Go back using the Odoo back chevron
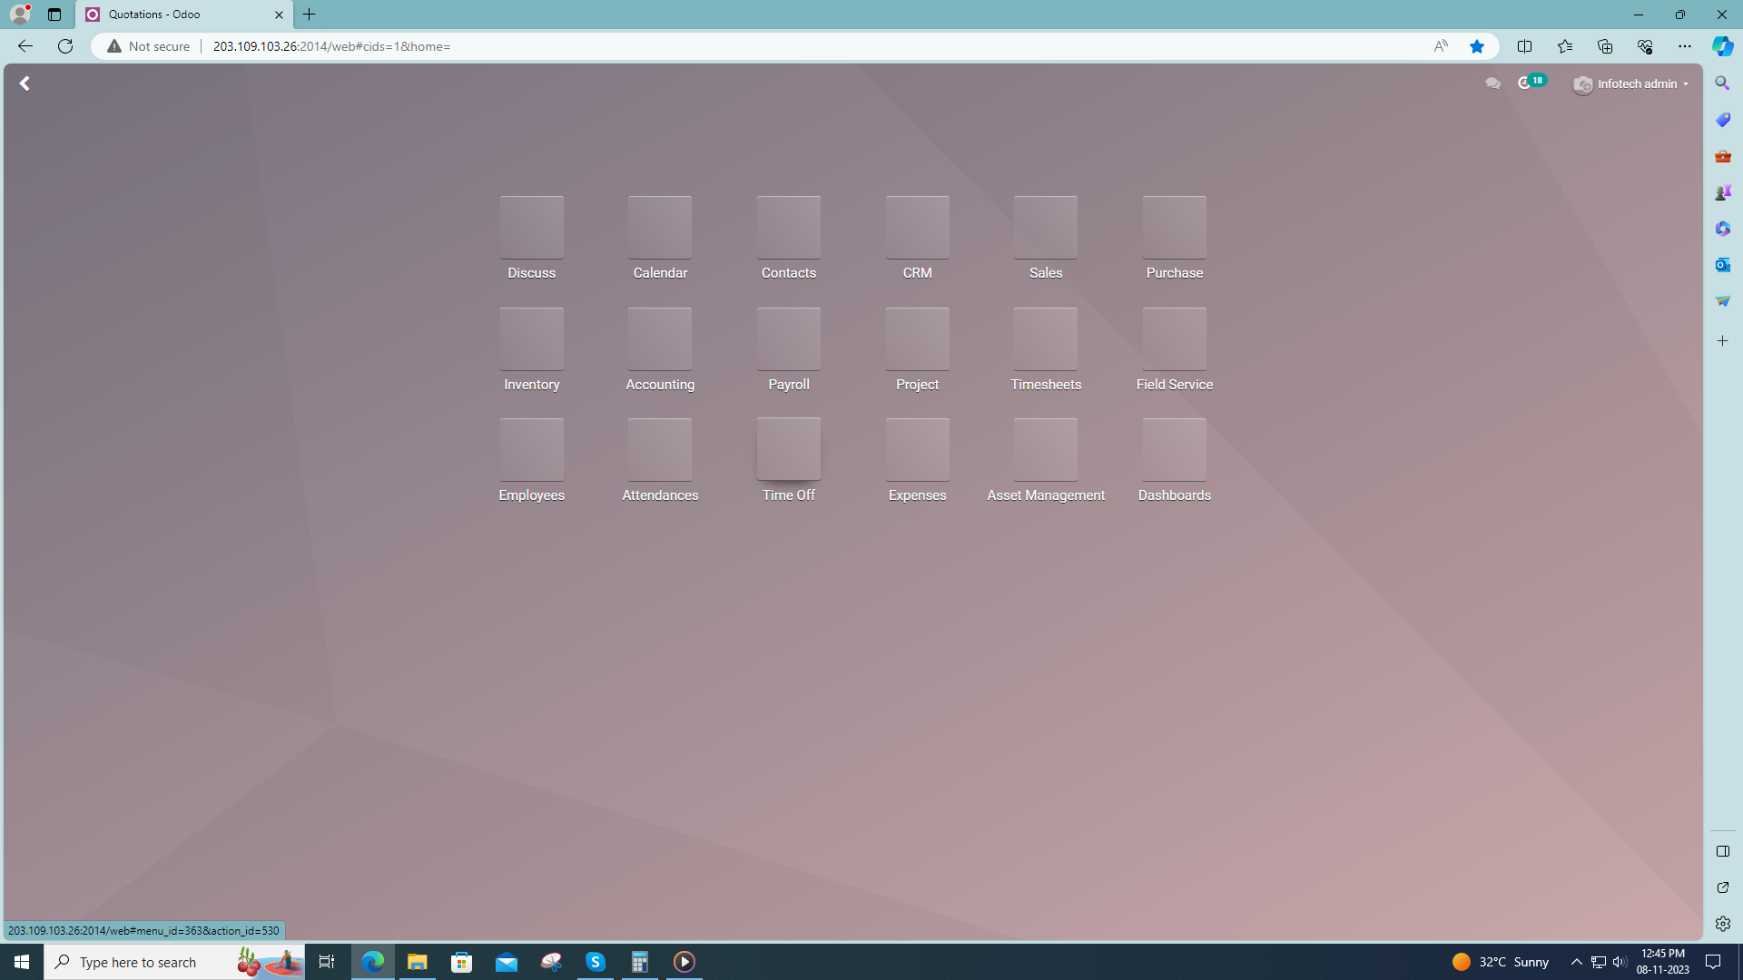The width and height of the screenshot is (1743, 980). click(25, 83)
